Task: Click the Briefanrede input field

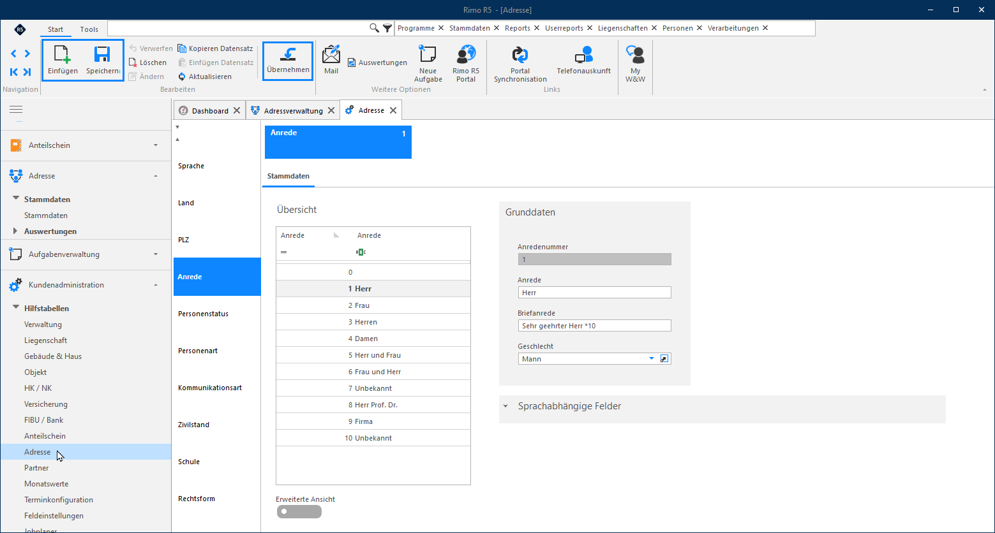Action: coord(594,326)
